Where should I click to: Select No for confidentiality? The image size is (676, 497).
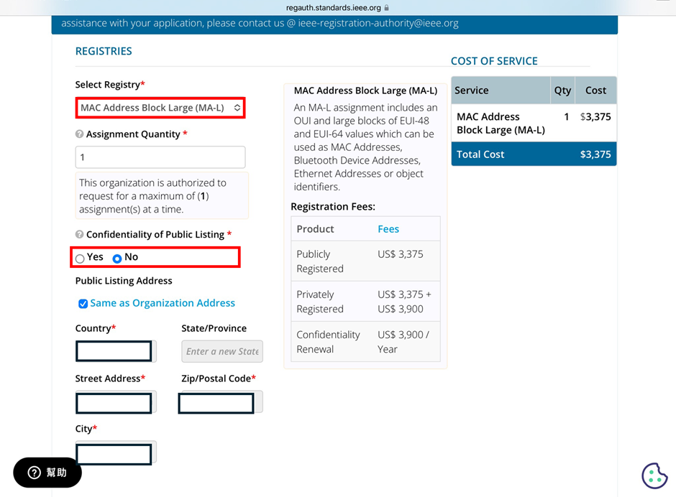click(x=117, y=259)
